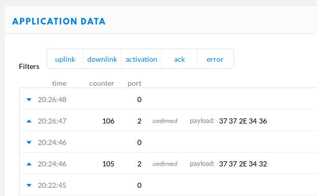Viewport: 317px width, 196px height.
Task: Click the APPLICATION DATA heading
Action: pyautogui.click(x=59, y=21)
